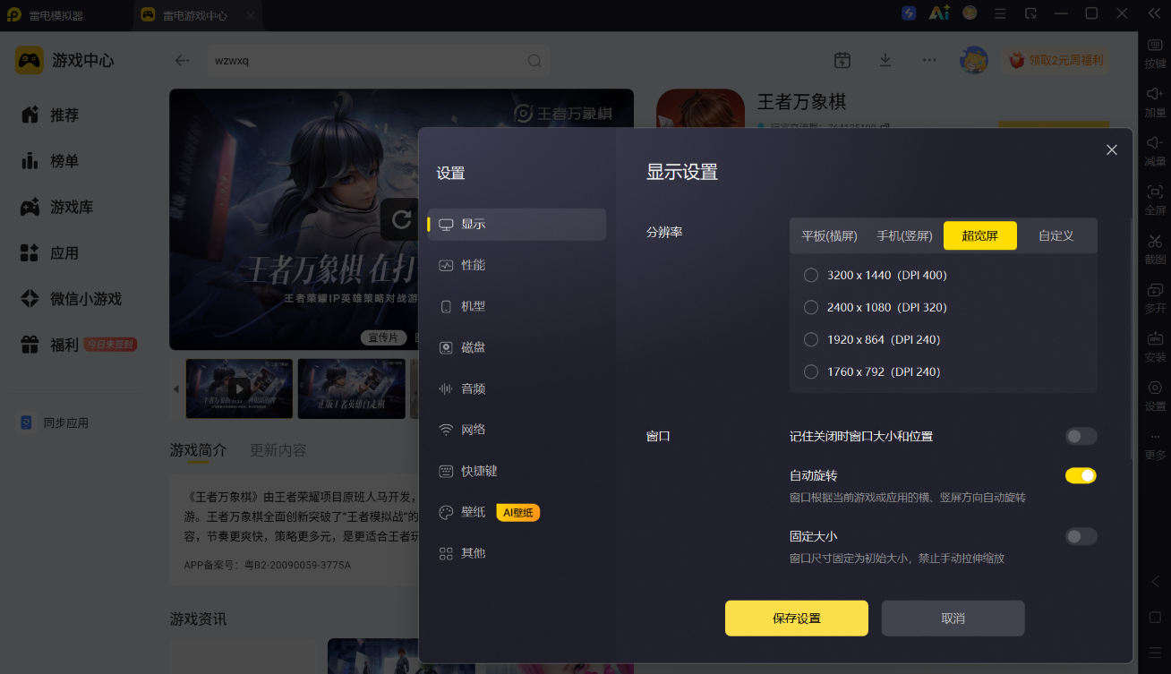Click the 宣传片 label on banner
Image resolution: width=1171 pixels, height=674 pixels.
384,337
